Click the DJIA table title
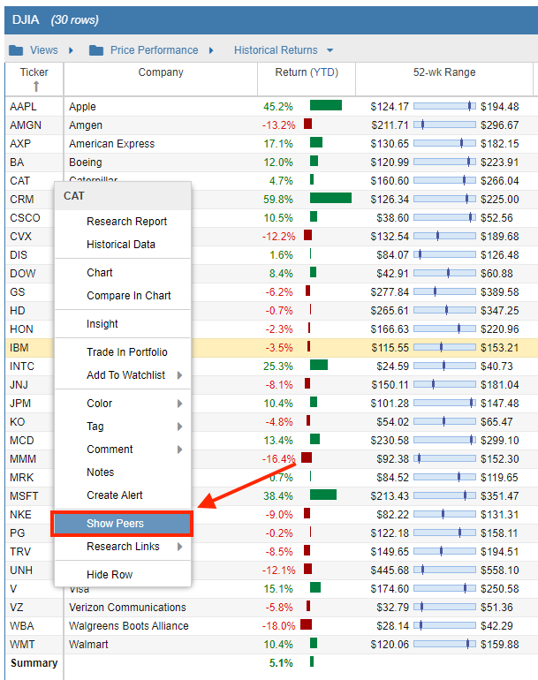This screenshot has width=538, height=680. click(x=26, y=20)
